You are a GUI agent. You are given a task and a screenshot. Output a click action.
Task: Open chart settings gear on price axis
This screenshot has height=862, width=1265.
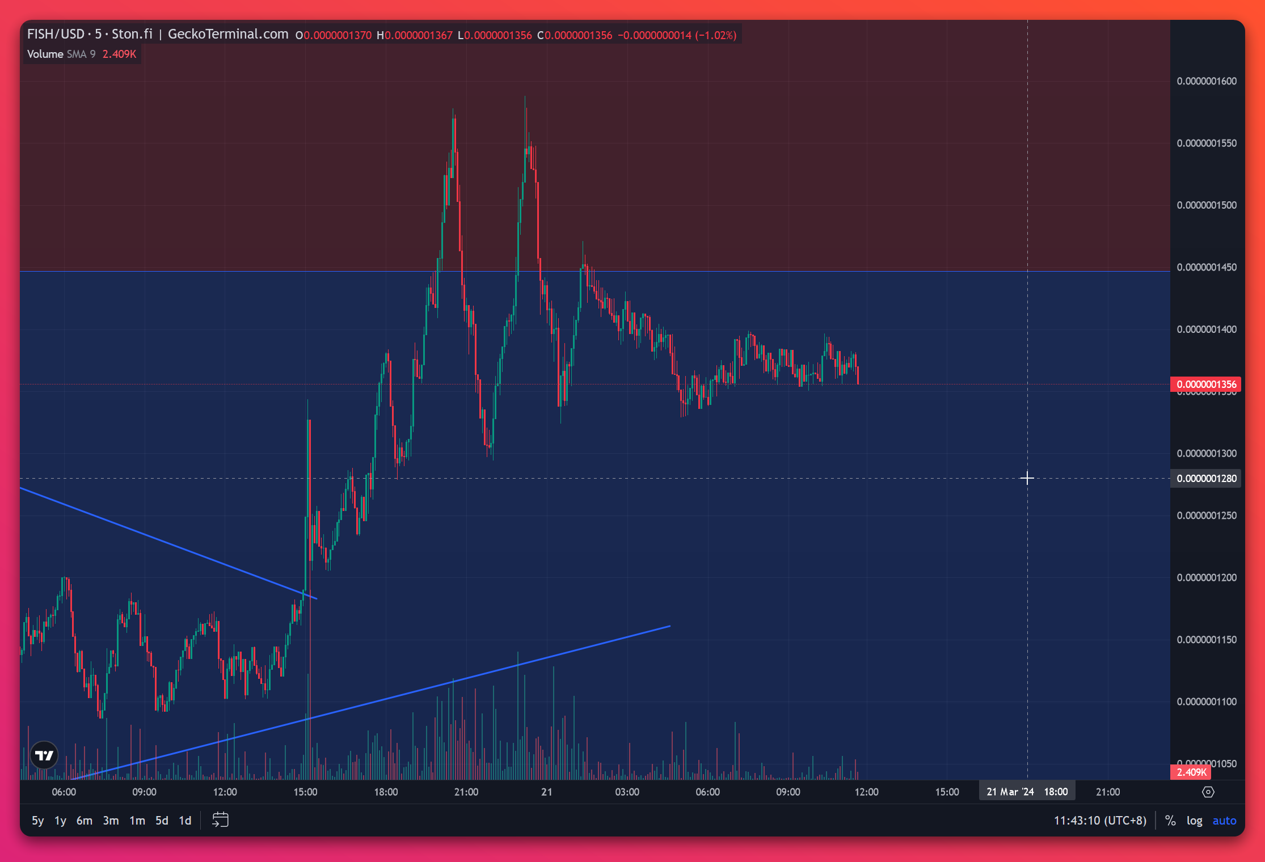coord(1208,792)
